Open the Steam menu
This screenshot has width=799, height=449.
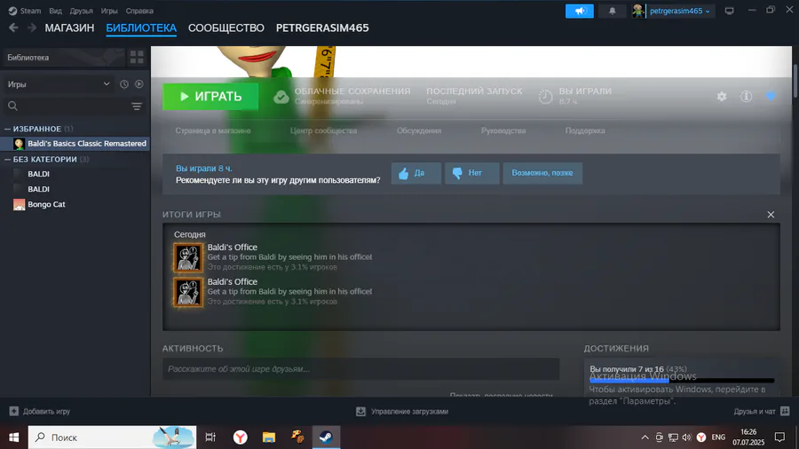[25, 11]
